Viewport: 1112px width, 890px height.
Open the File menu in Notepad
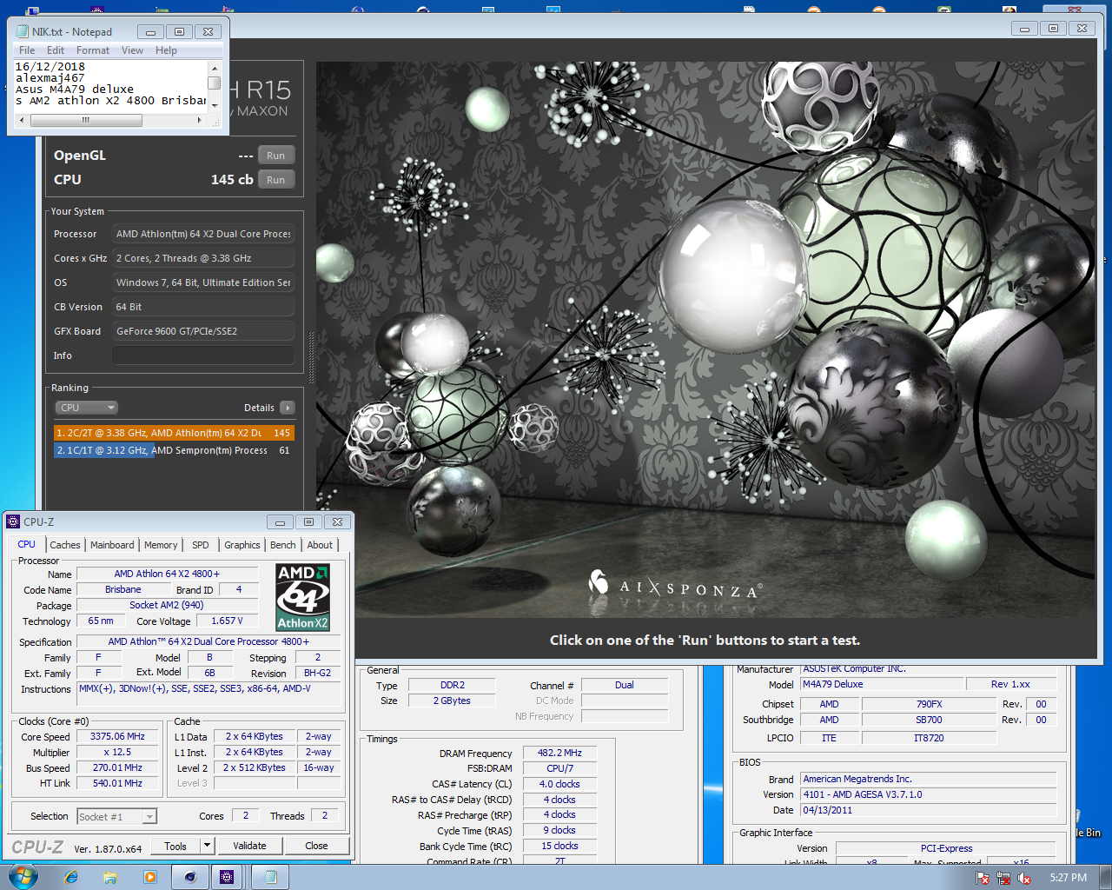point(27,50)
